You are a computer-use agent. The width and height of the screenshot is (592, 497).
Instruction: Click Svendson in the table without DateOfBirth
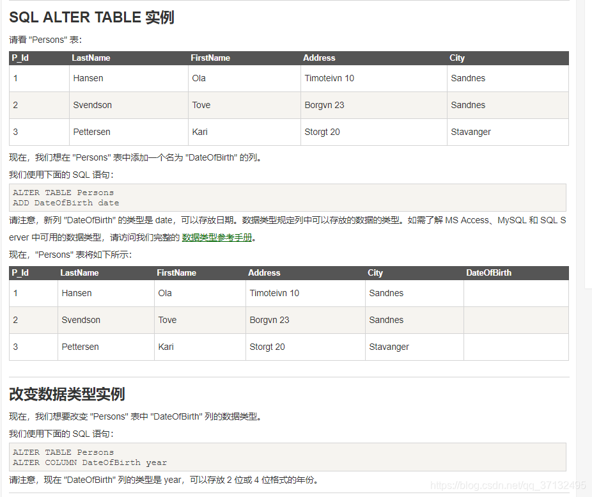click(93, 105)
